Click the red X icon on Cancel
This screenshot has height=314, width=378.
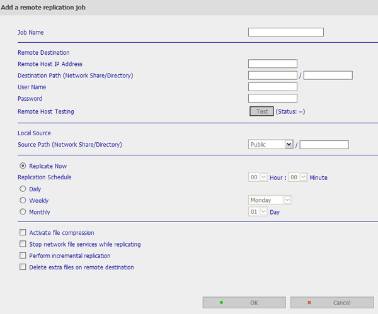pos(309,303)
